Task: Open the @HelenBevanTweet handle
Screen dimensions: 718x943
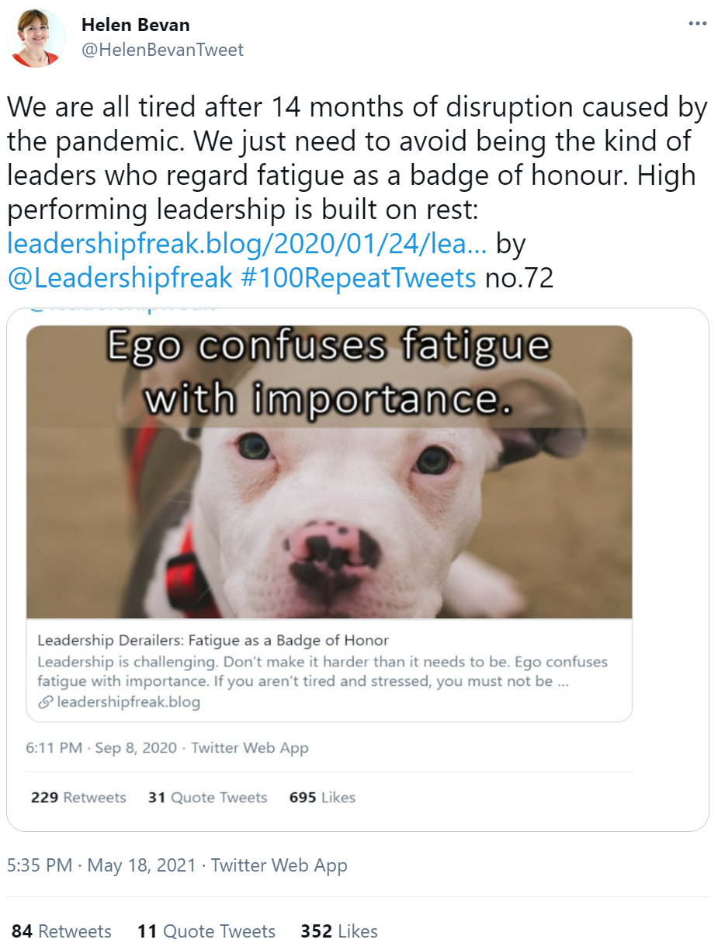Action: pos(162,50)
